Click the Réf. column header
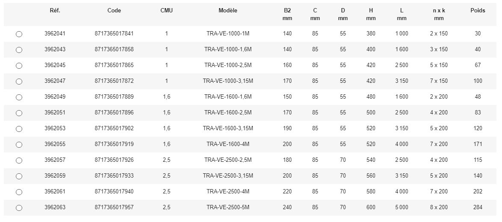The height and width of the screenshot is (222, 502). pyautogui.click(x=55, y=11)
